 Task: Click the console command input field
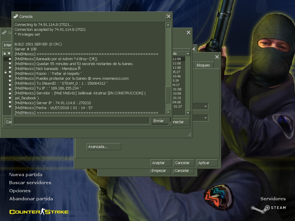(82, 121)
